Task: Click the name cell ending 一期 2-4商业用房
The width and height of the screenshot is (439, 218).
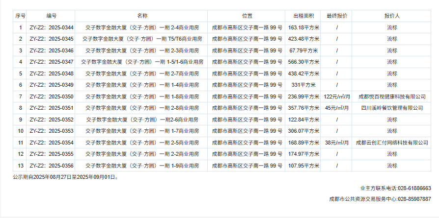Action: pos(142,27)
